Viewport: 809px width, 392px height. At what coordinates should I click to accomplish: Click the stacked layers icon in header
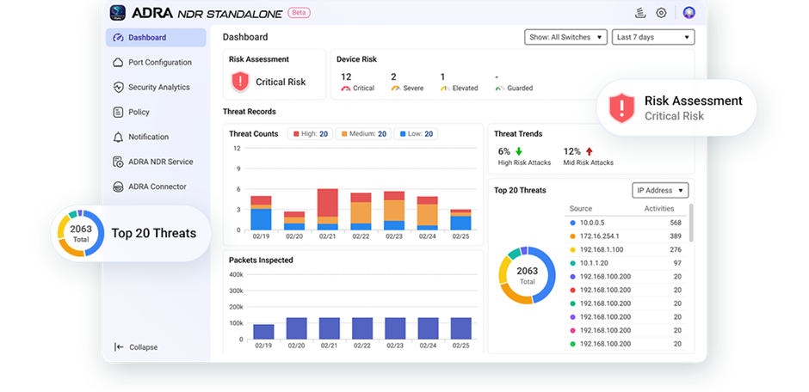coord(639,13)
